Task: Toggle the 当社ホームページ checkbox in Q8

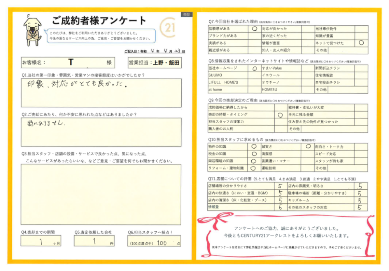Action: pyautogui.click(x=254, y=68)
